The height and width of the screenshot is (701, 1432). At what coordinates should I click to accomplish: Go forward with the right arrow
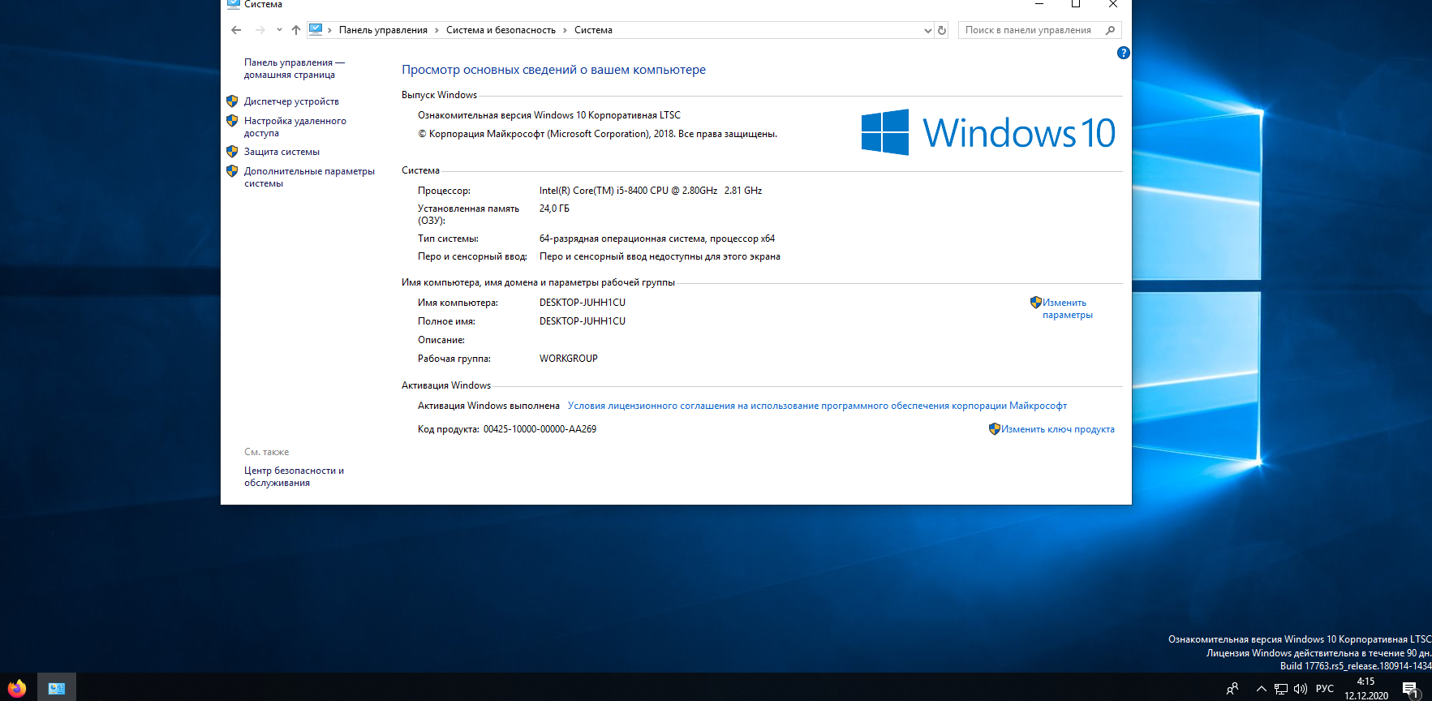[x=260, y=30]
